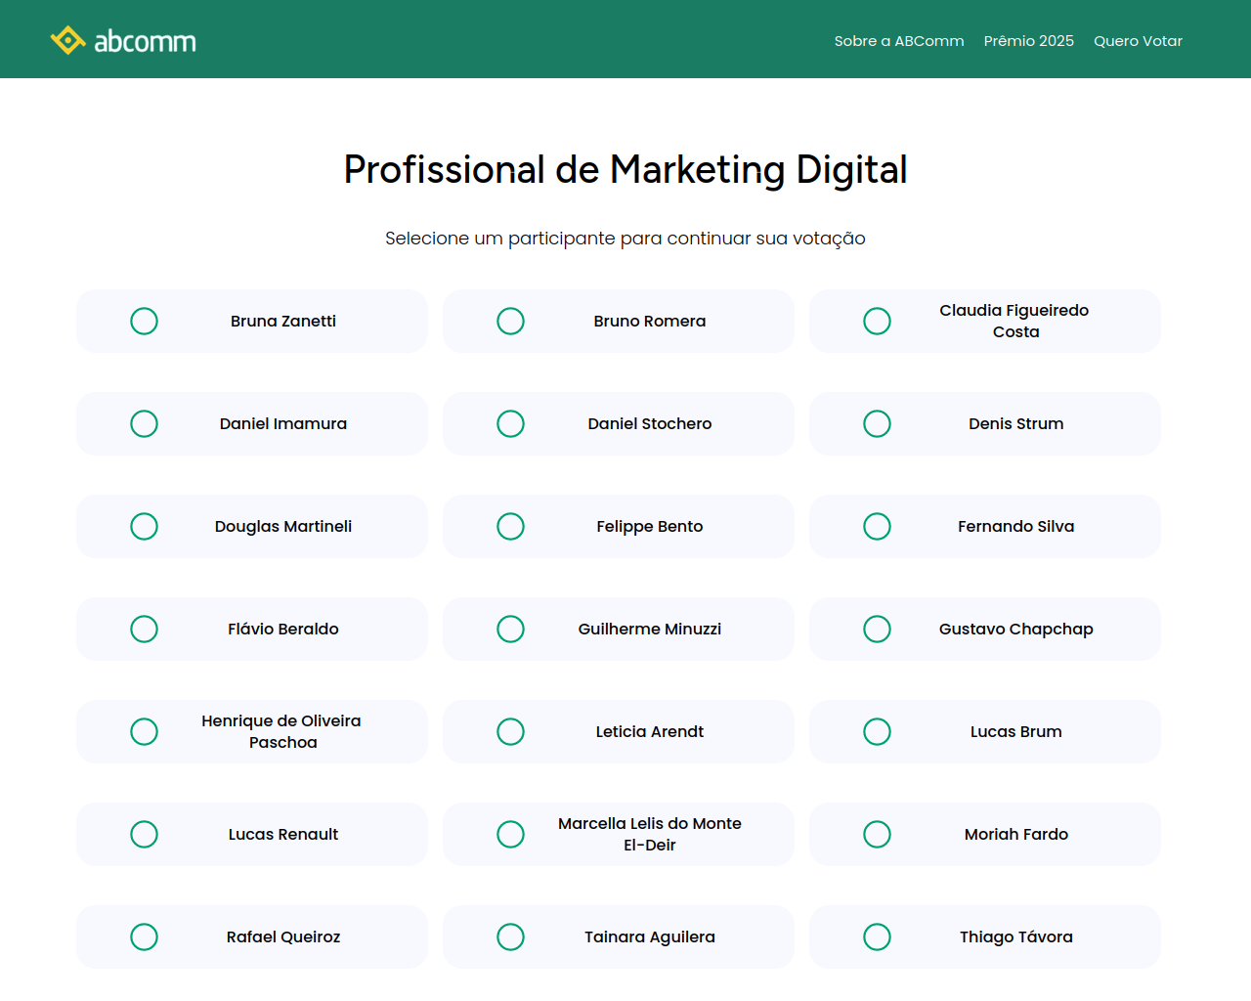Viewport: 1251px width, 1001px height.
Task: Click the name text Gustavo Chapchap
Action: (1016, 629)
